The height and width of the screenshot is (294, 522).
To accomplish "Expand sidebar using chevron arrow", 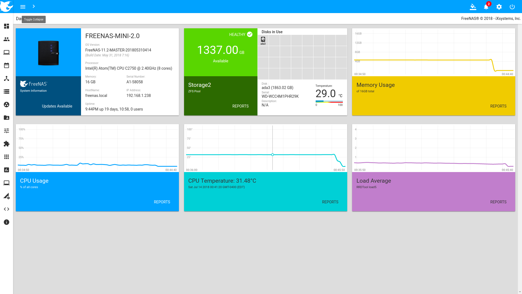I will (x=34, y=7).
